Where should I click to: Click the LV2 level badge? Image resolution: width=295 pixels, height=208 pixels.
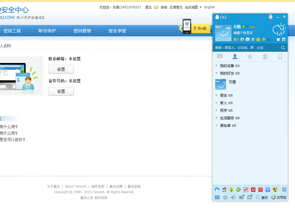(x=252, y=27)
